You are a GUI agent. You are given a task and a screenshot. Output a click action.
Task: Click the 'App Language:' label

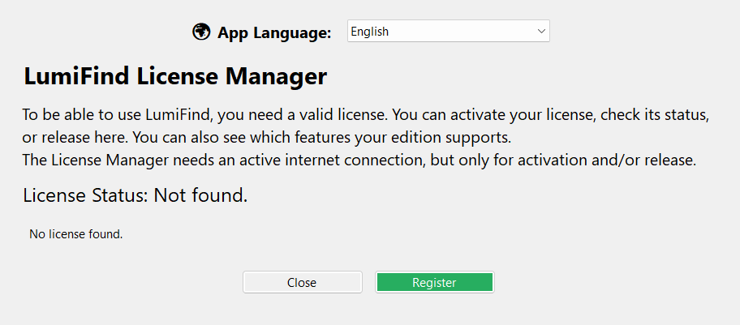(274, 33)
